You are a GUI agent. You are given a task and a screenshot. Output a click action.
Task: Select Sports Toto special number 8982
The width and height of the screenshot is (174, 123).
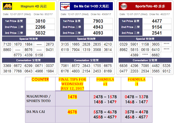click(123, 50)
